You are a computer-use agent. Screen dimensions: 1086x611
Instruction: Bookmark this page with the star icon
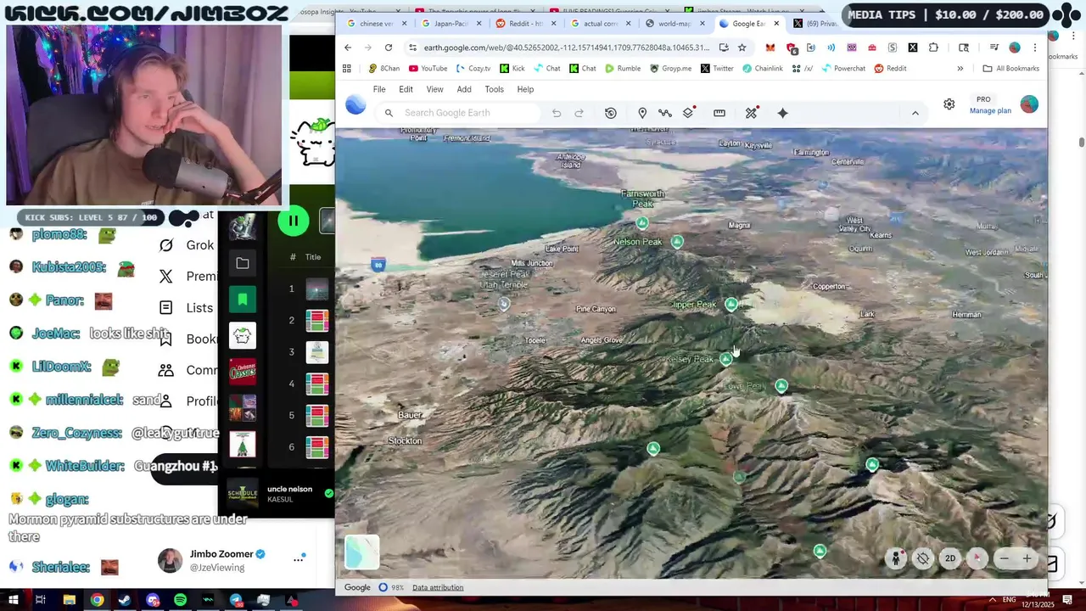(742, 48)
